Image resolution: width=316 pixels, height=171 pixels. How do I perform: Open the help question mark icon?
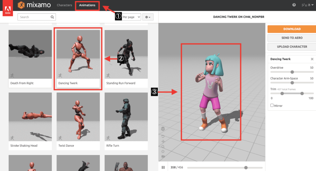(x=294, y=5)
